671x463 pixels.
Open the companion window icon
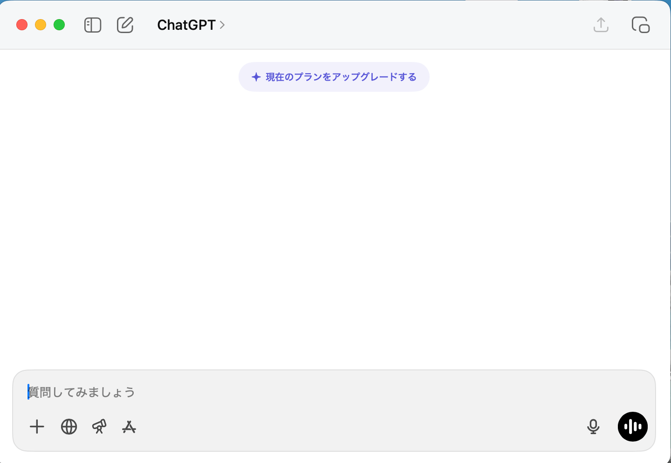point(641,25)
